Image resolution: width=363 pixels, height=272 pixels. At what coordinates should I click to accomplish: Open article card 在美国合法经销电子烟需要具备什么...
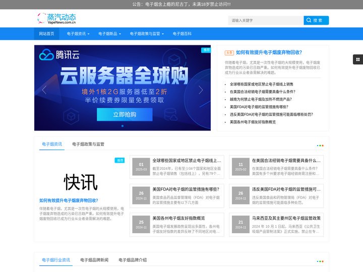click(276, 167)
